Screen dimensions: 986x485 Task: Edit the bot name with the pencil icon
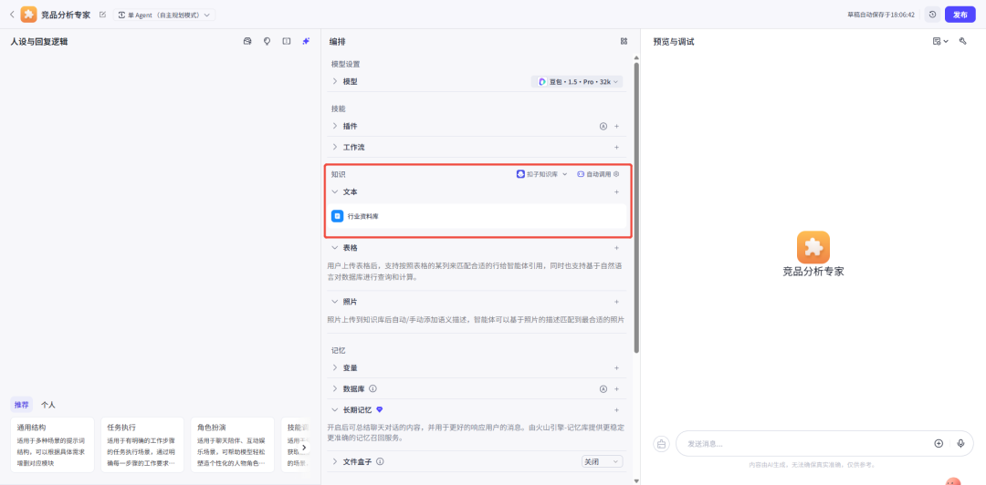(x=102, y=15)
